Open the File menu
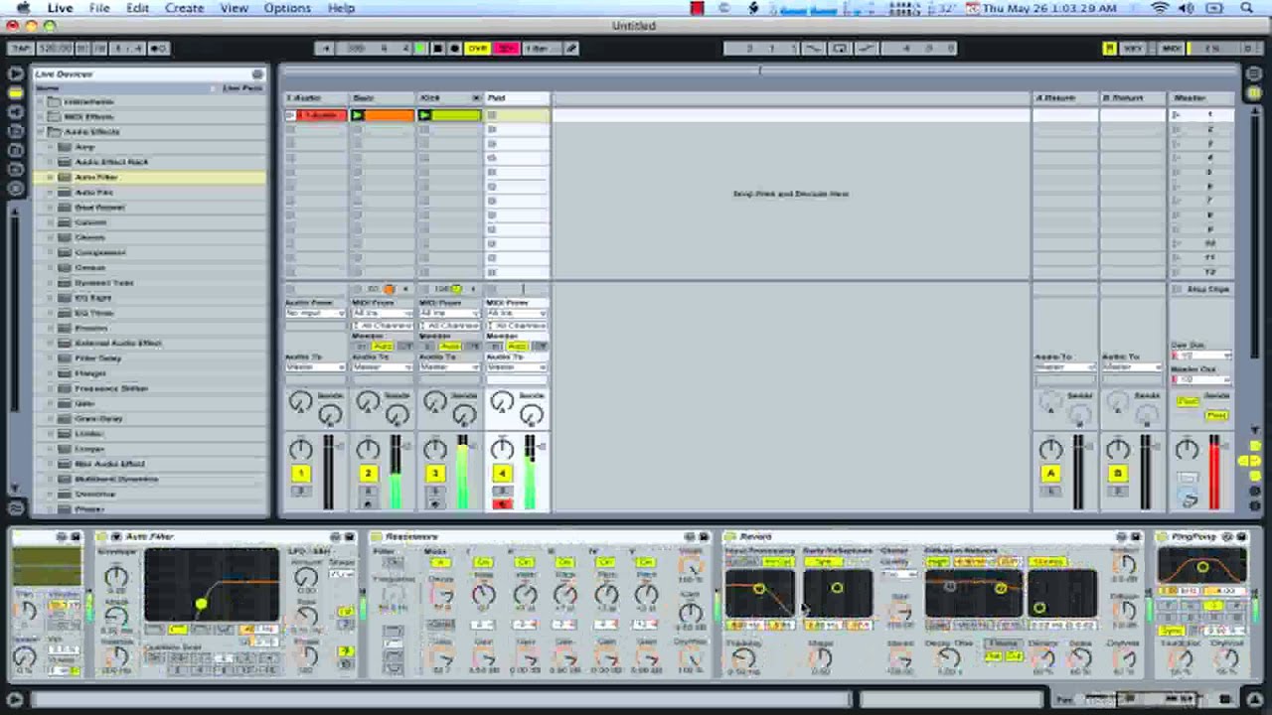 (99, 8)
